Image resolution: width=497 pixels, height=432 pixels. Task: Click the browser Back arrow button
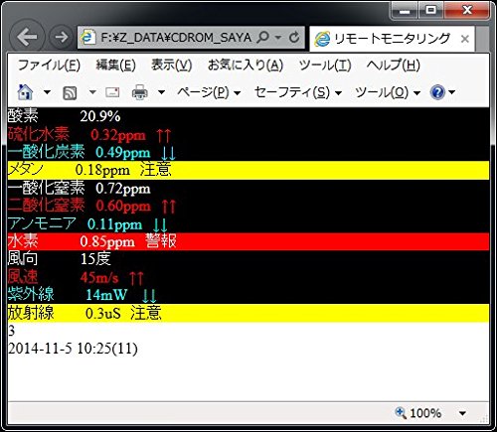point(27,37)
